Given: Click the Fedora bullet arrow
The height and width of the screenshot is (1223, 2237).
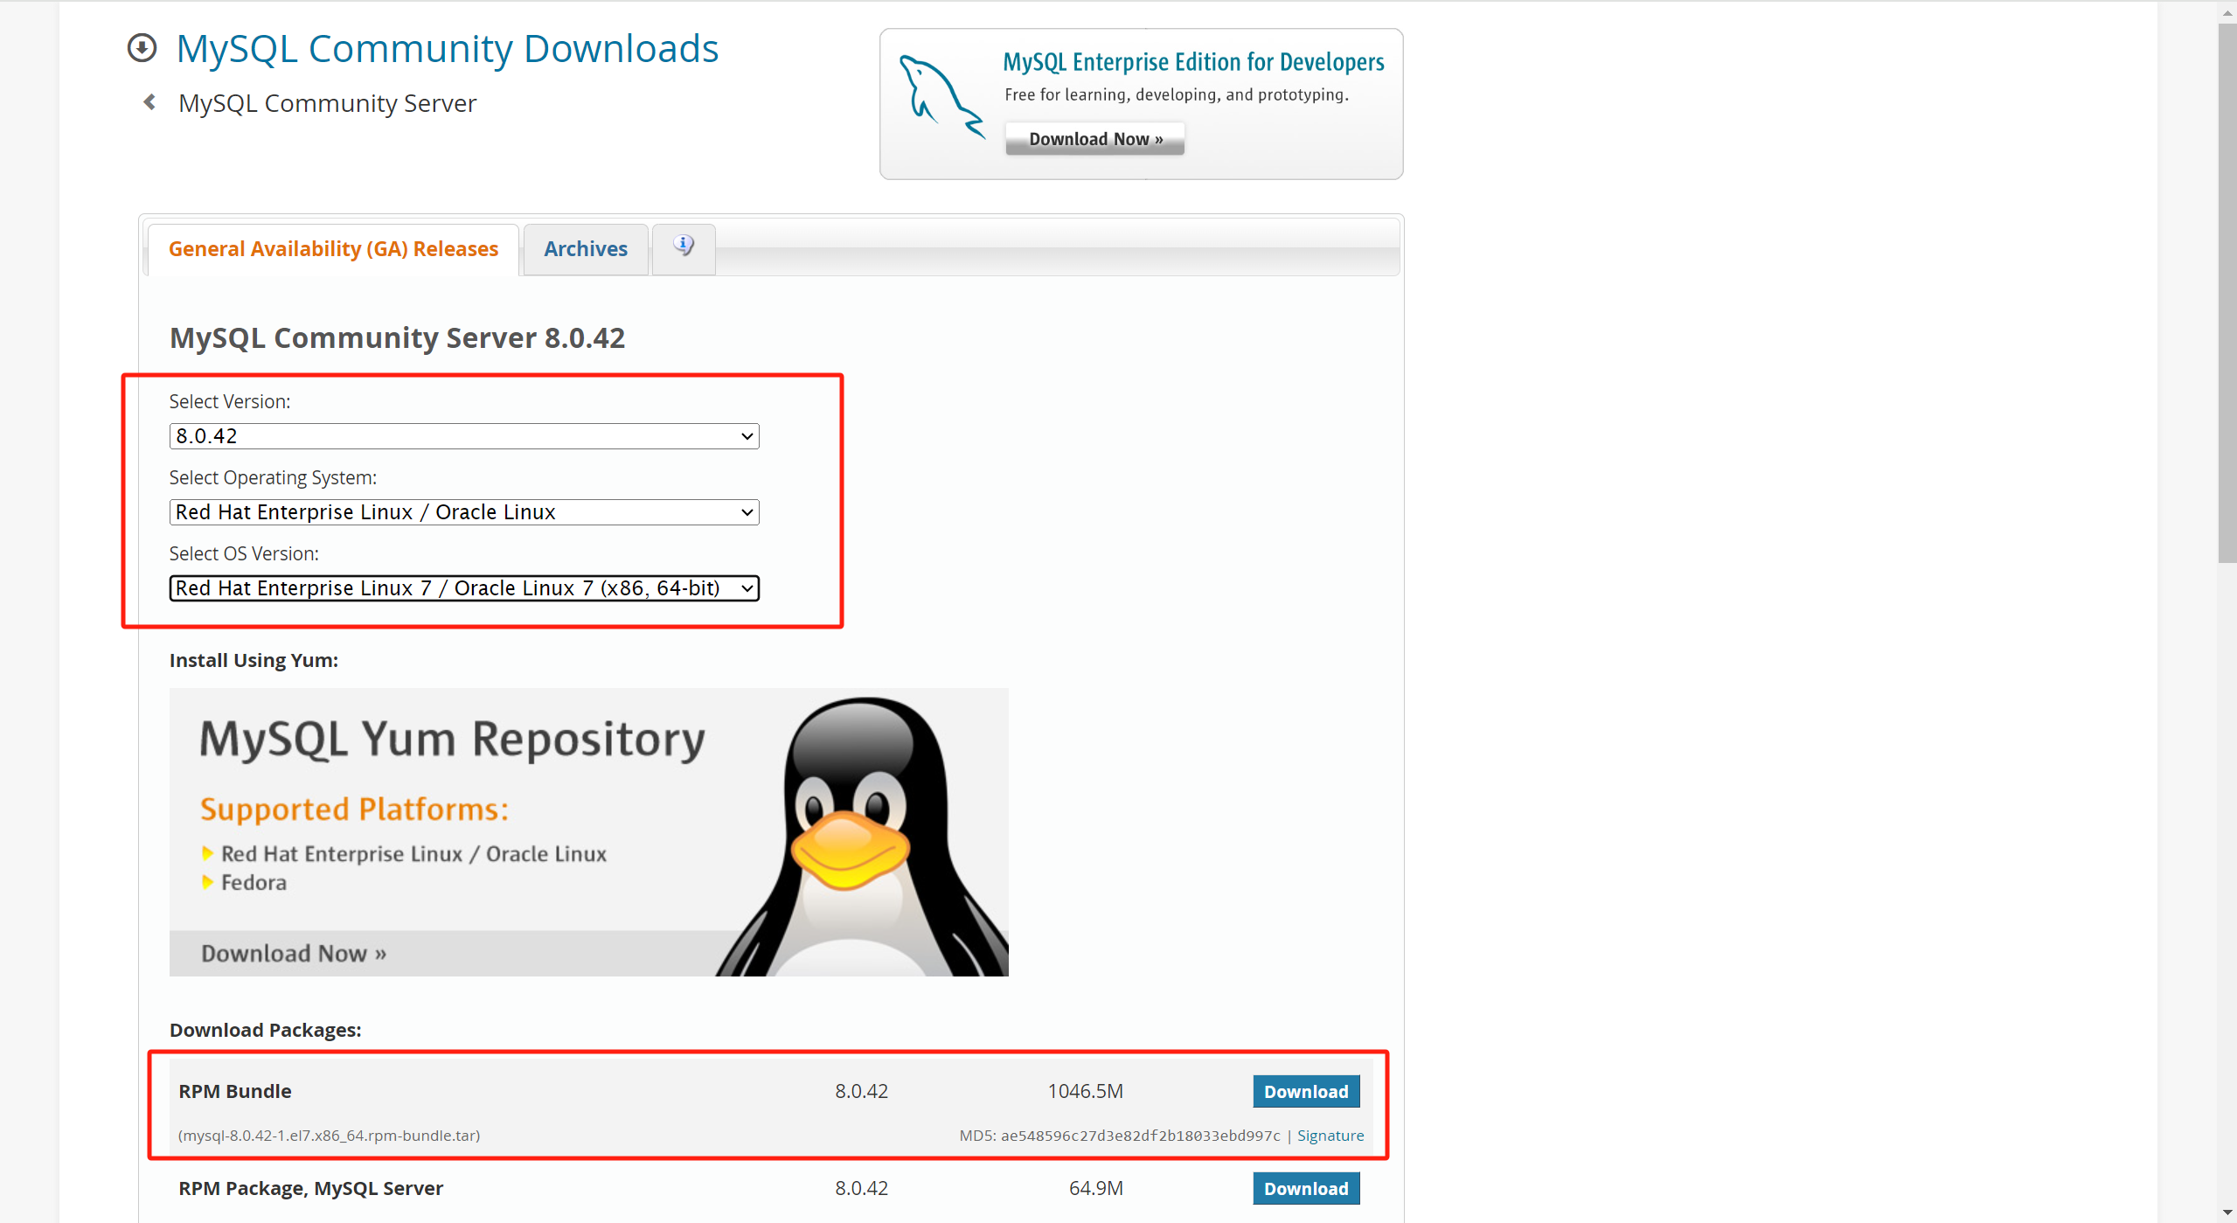Looking at the screenshot, I should point(207,882).
